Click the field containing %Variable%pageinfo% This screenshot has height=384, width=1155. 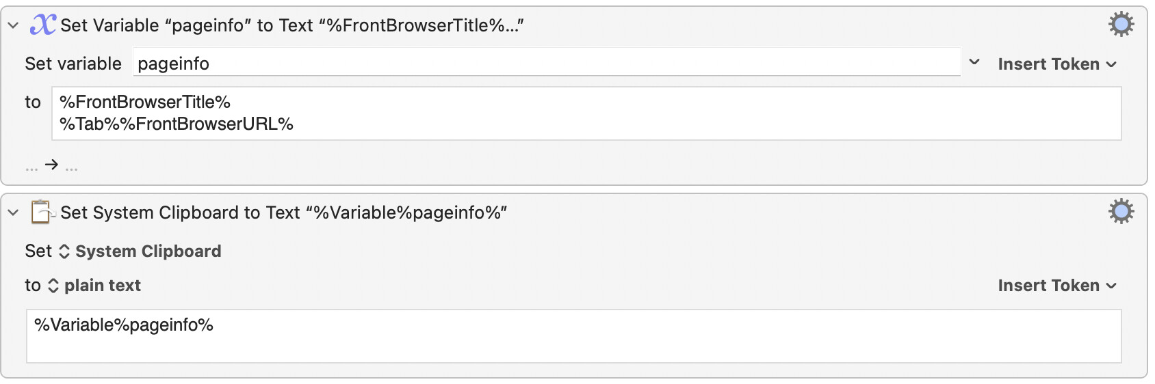(573, 336)
